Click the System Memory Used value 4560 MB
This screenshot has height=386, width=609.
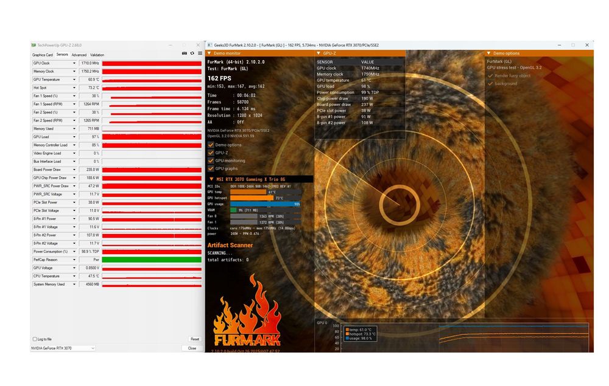(90, 284)
